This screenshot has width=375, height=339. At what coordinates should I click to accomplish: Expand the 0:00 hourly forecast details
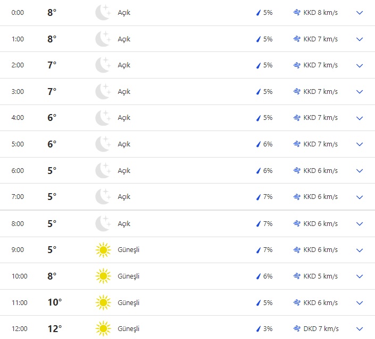tap(360, 12)
